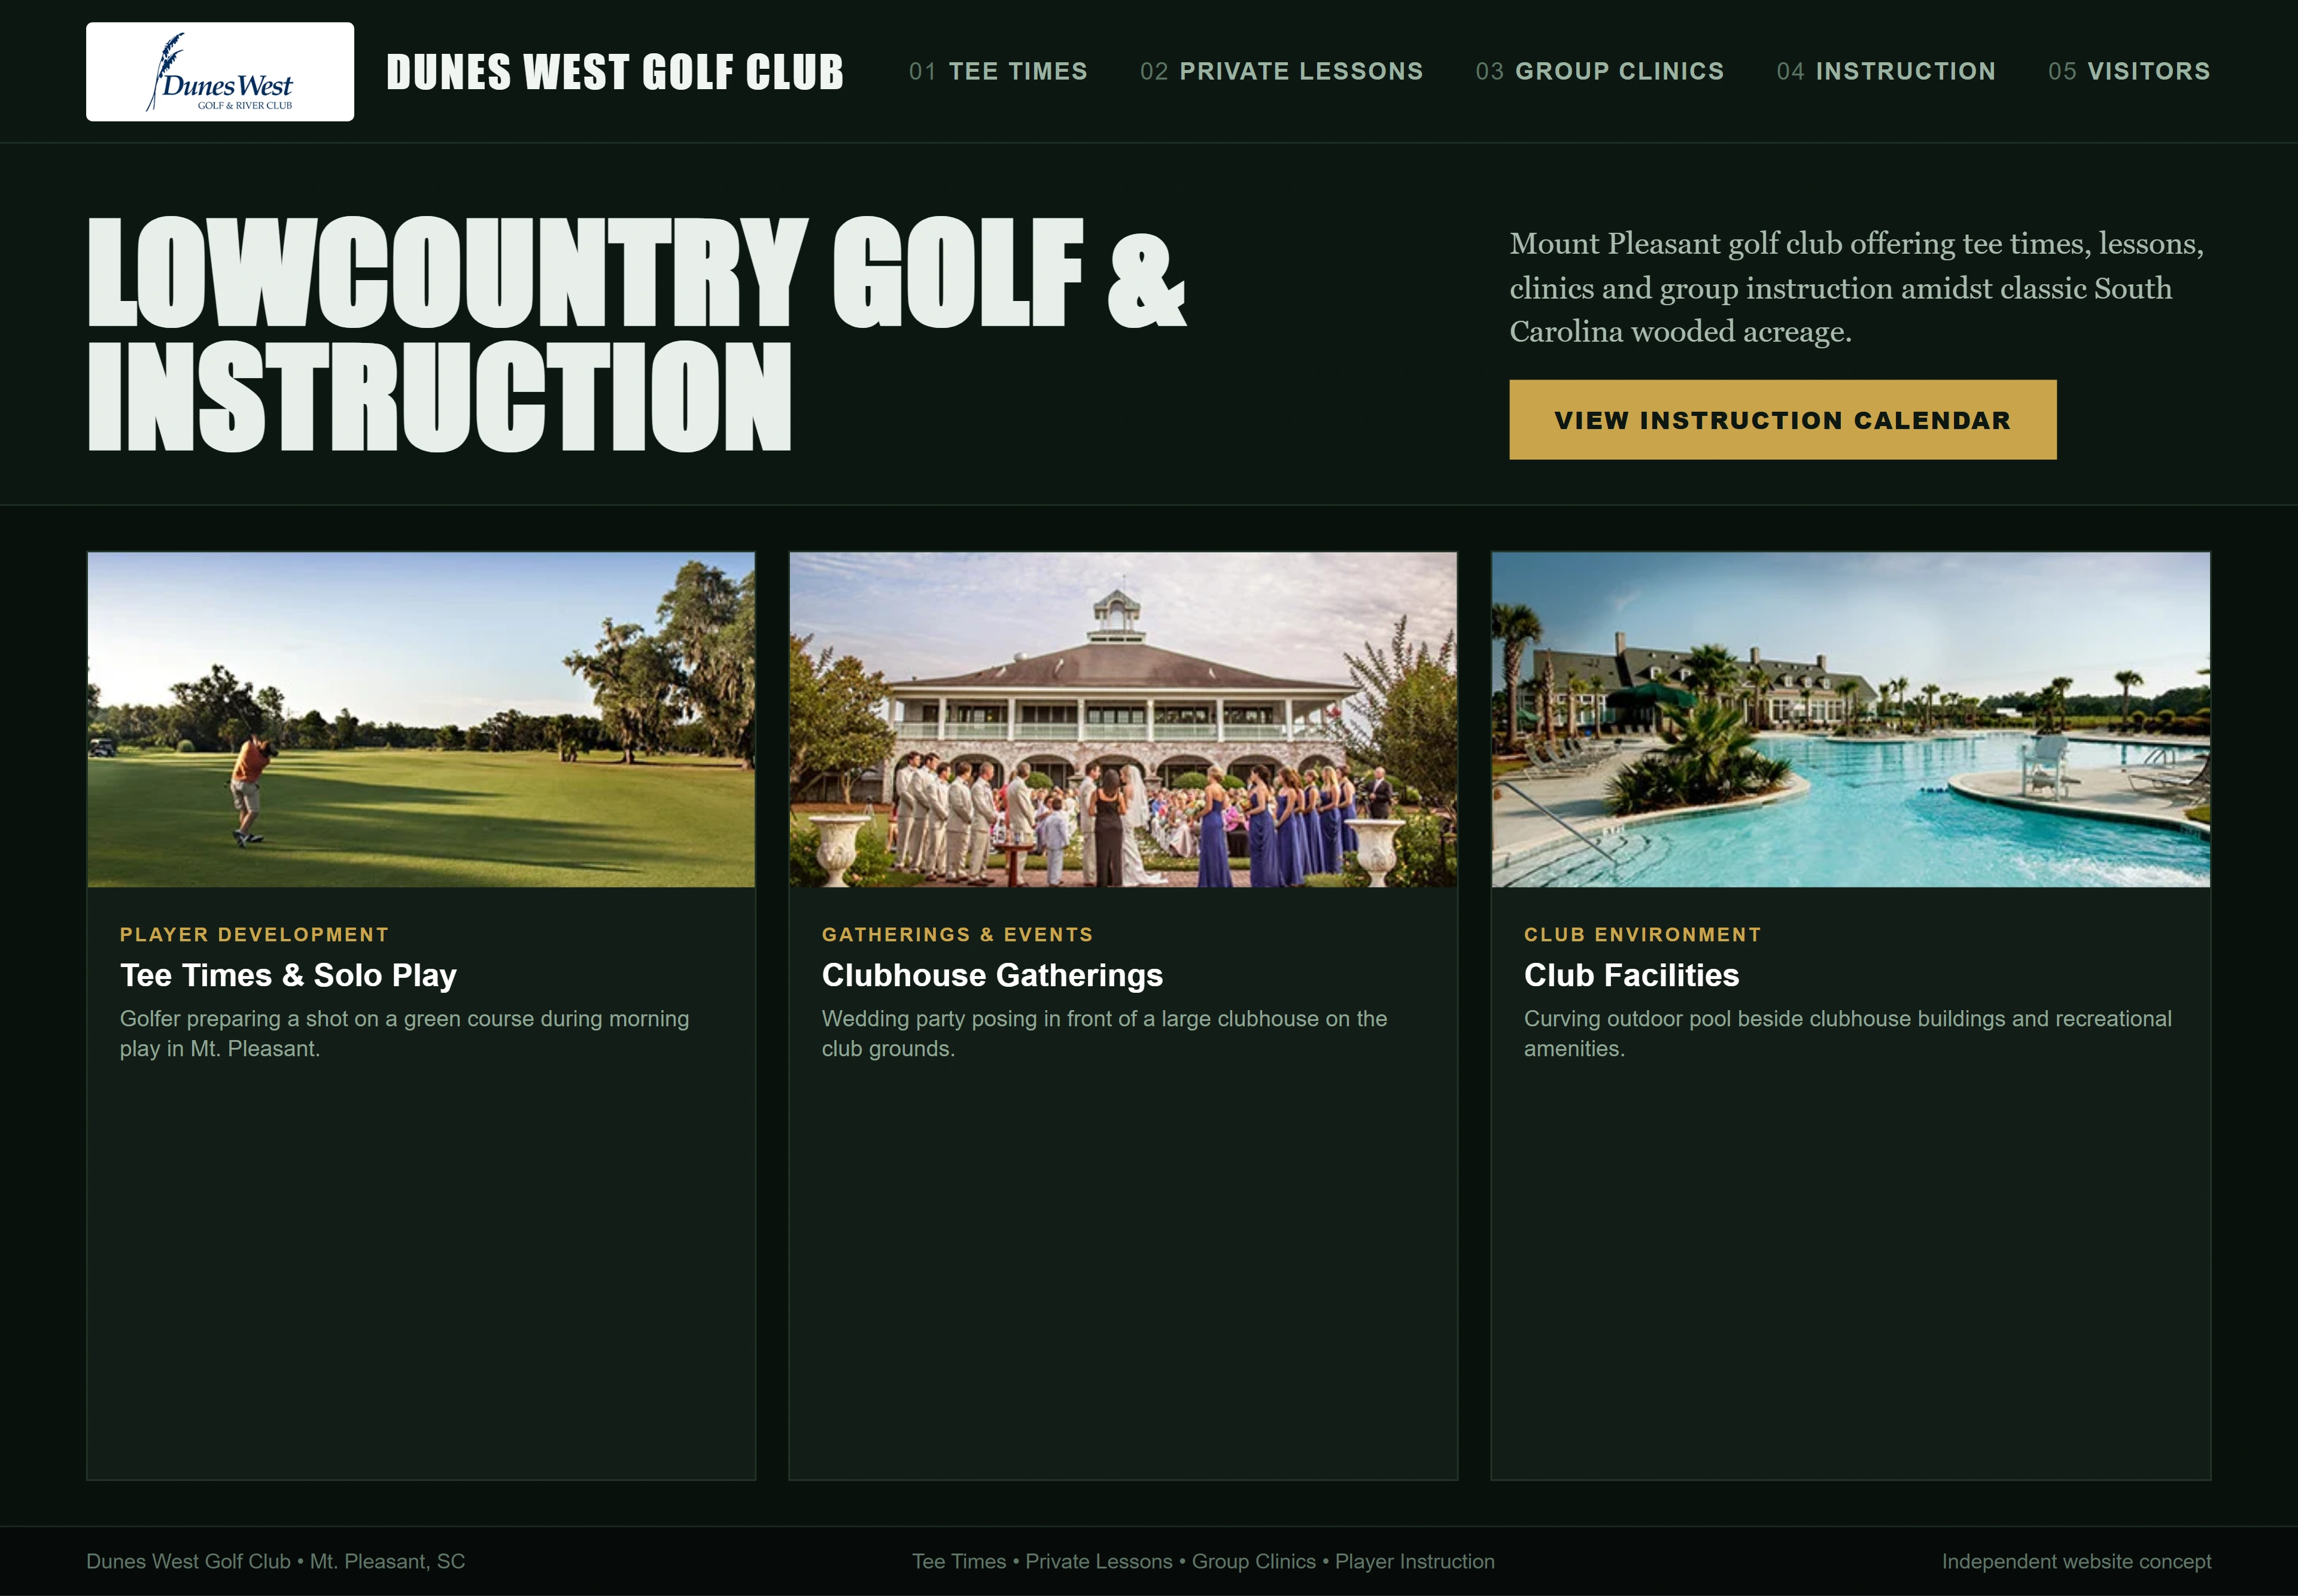
Task: Click the wedding party posing description
Action: pyautogui.click(x=1104, y=1034)
